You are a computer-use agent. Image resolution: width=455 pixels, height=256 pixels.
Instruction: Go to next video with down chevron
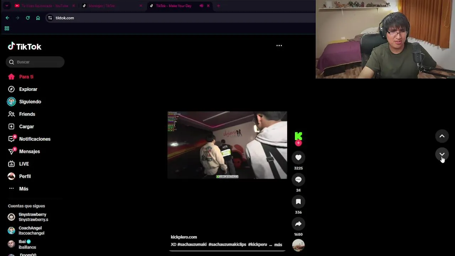tap(442, 154)
